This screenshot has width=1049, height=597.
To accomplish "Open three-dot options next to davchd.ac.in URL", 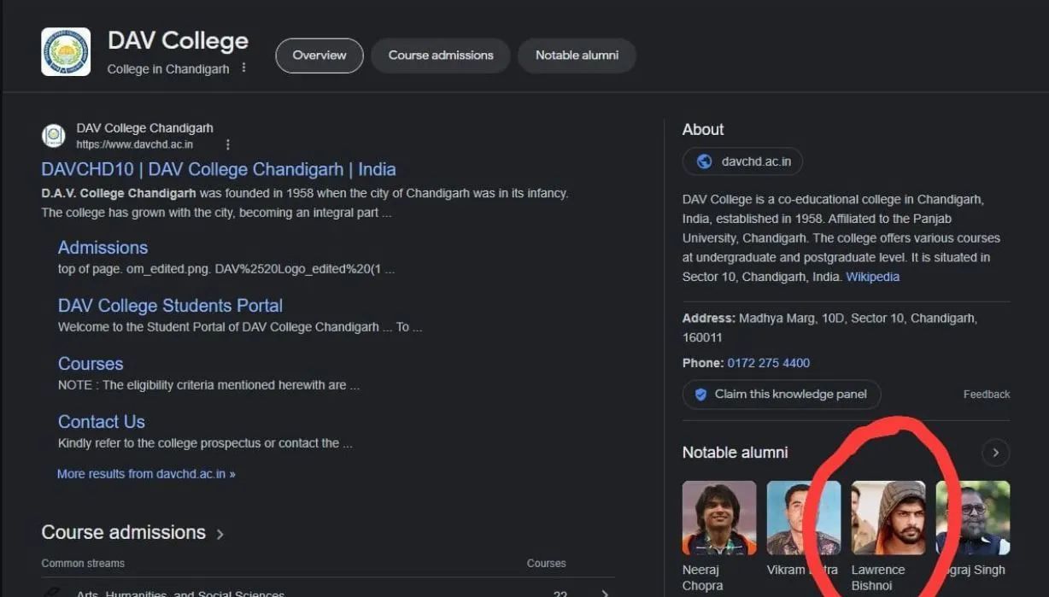I will (x=227, y=145).
